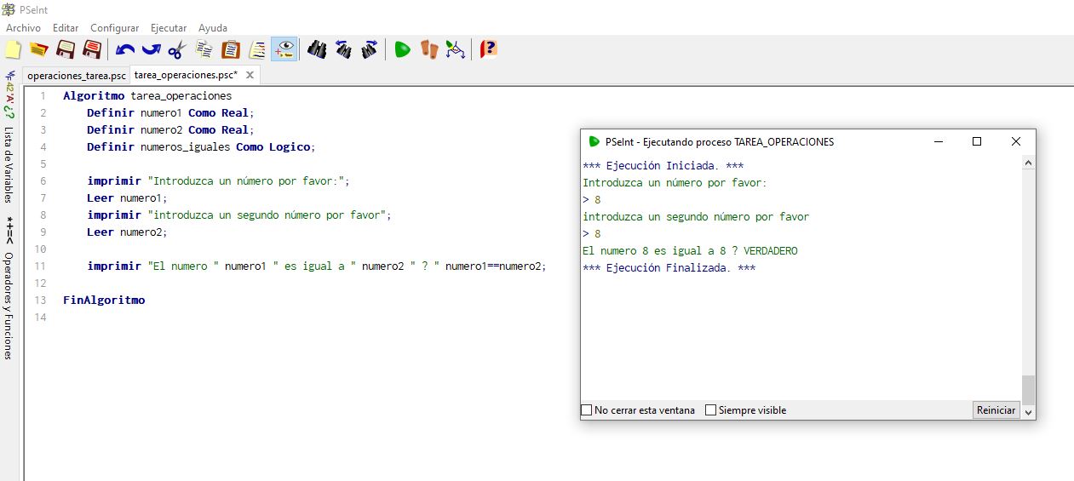Click 'Definir numero1 Como Real' on line 2
Image resolution: width=1074 pixels, height=481 pixels.
pyautogui.click(x=170, y=112)
